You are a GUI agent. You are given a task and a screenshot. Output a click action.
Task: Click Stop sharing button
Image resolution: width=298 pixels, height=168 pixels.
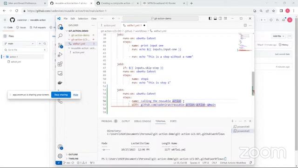pos(61,95)
